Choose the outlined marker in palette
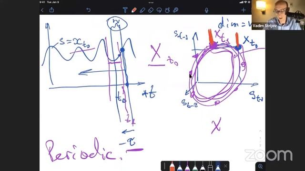The height and width of the screenshot is (171, 305). [x=210, y=167]
